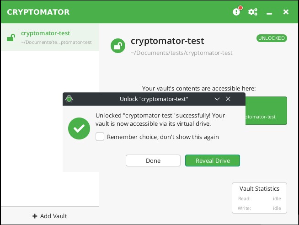This screenshot has height=225, width=299.
Task: Minimize the Cryptomator main window
Action: [269, 13]
